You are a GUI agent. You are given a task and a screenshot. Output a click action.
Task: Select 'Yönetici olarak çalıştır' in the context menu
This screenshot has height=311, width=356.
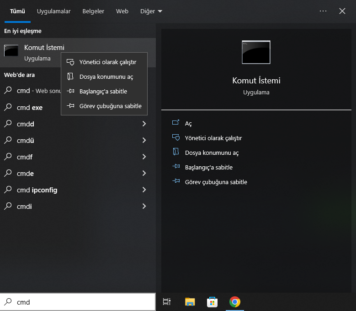tap(107, 62)
